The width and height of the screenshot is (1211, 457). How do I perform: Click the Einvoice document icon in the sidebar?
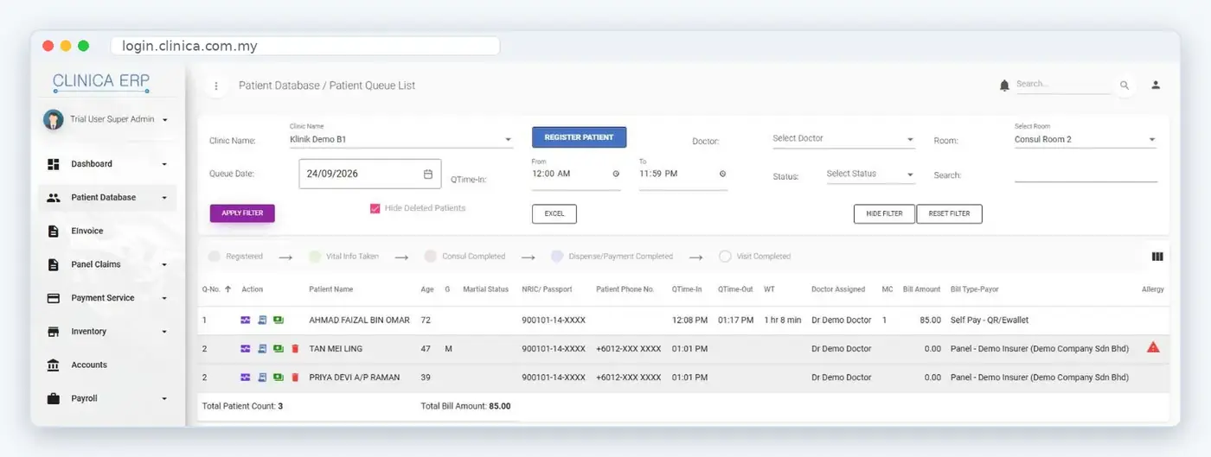click(x=54, y=231)
